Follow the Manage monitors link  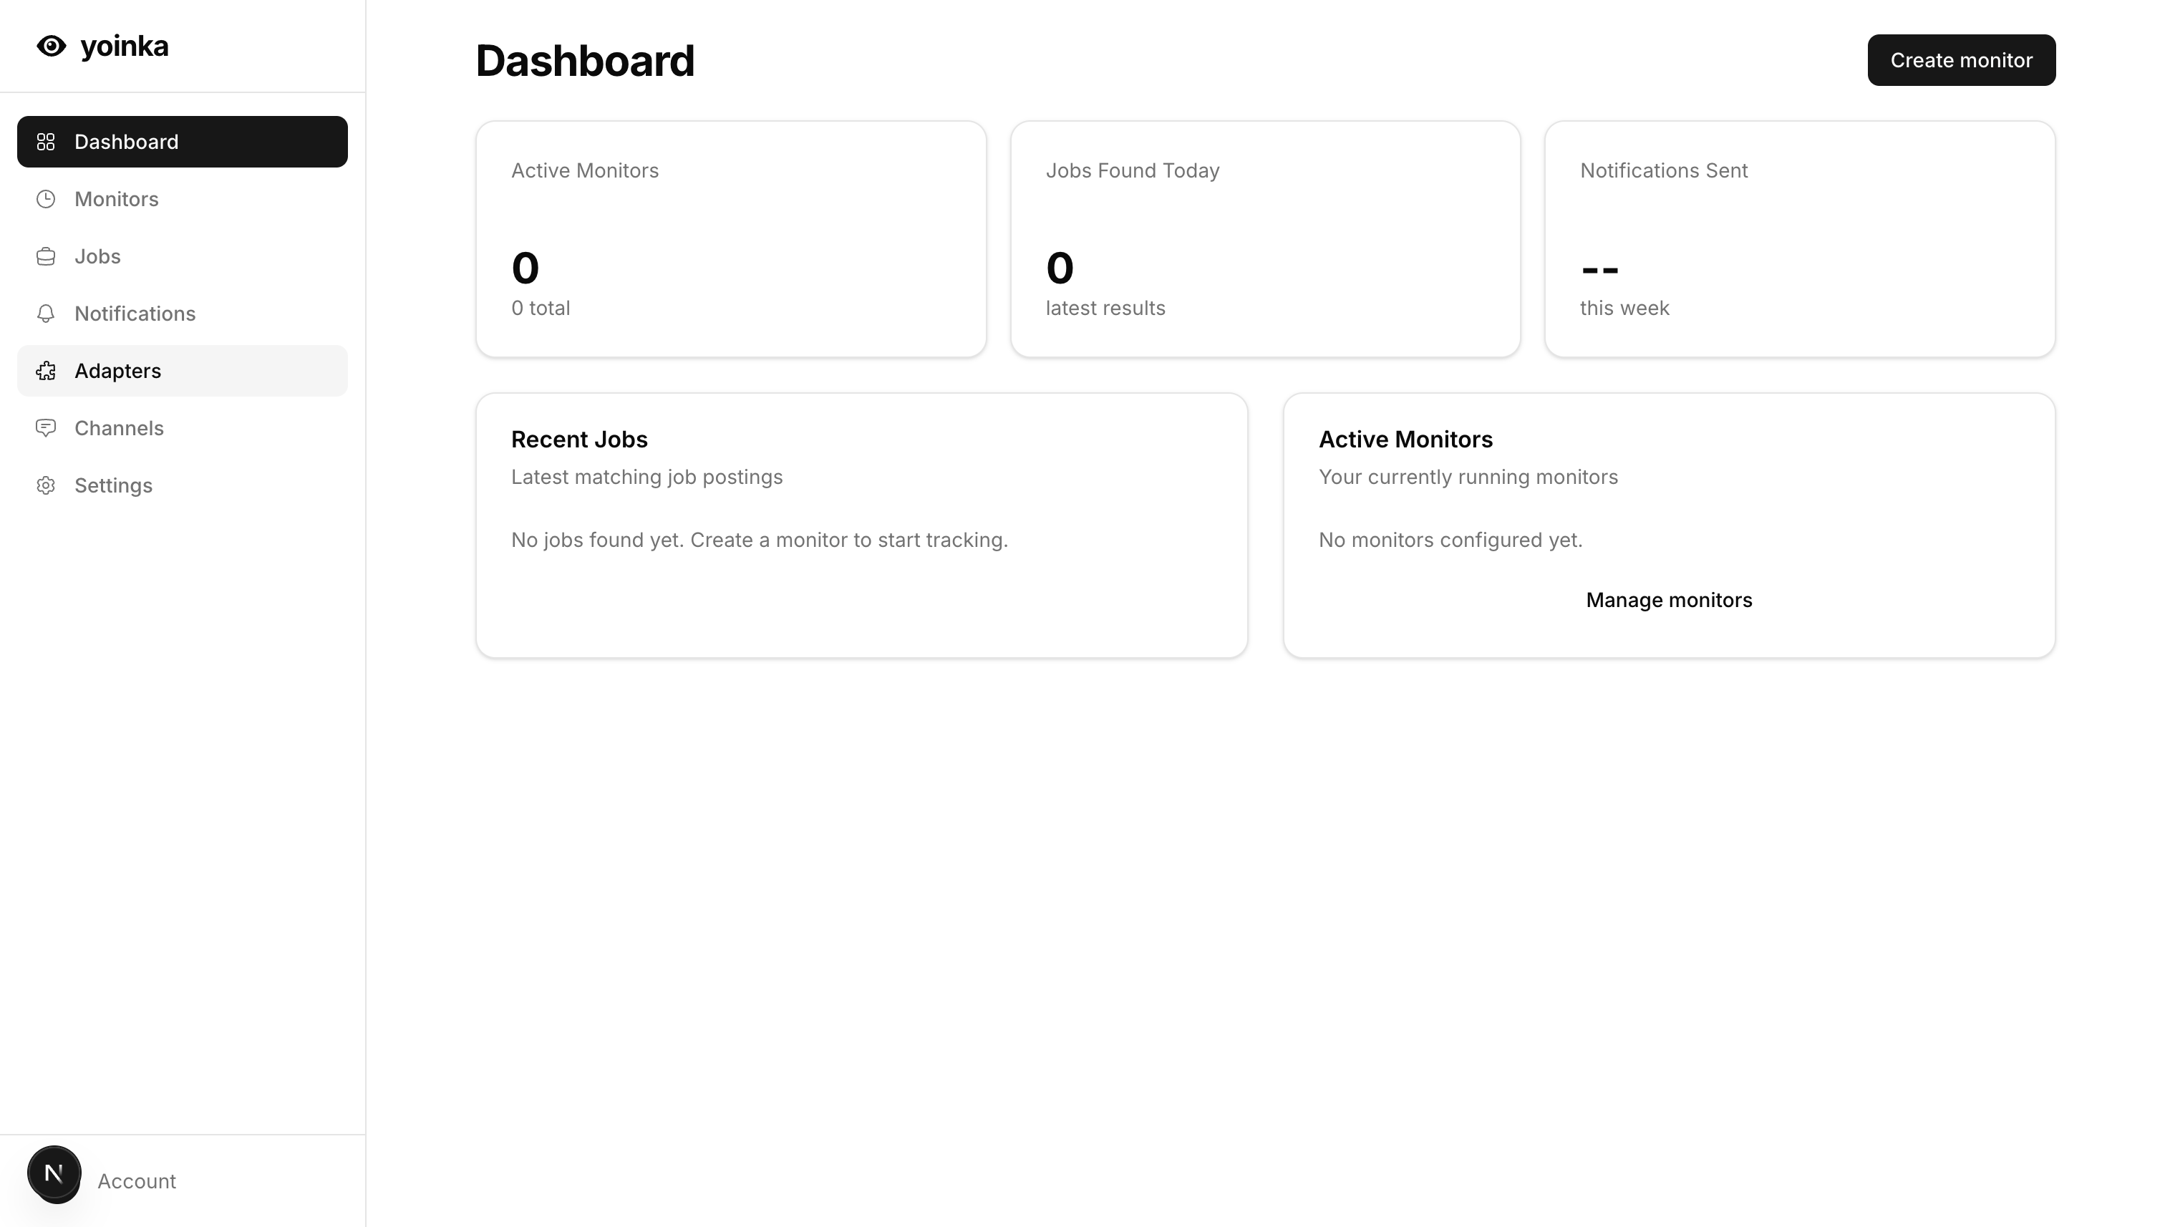coord(1669,600)
